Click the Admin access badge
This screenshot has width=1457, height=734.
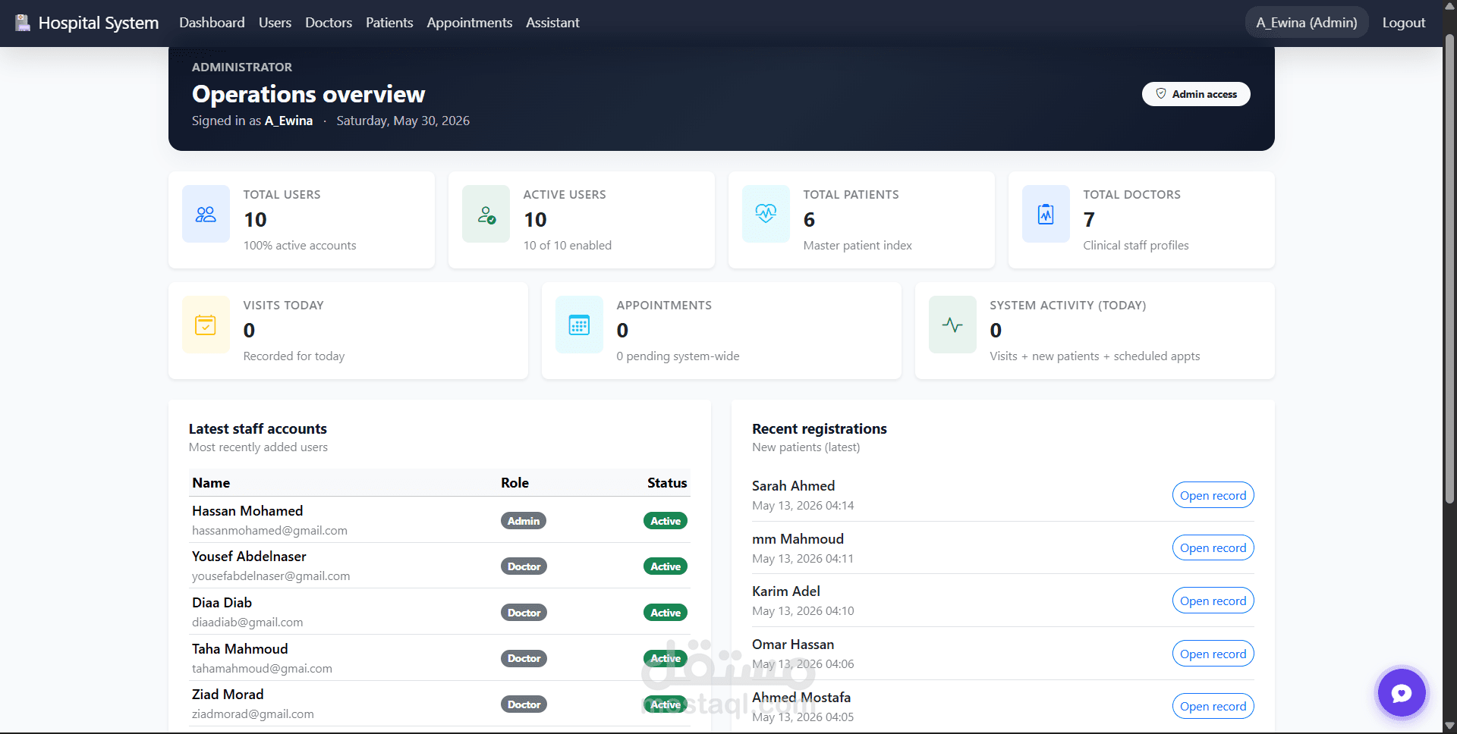[x=1196, y=94]
